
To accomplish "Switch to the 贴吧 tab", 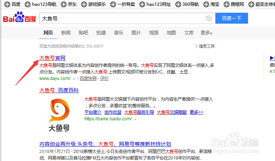I will [x=83, y=33].
